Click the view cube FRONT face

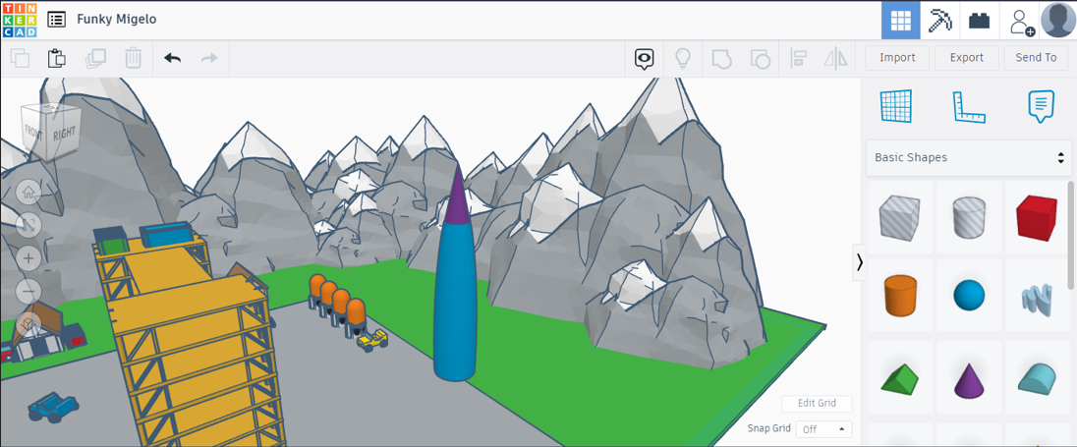pyautogui.click(x=35, y=131)
